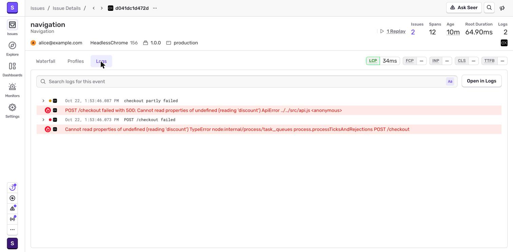Click the Issues count 2
The image size is (513, 252).
point(413,32)
